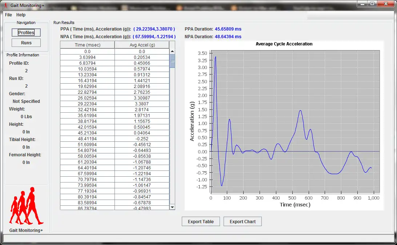Viewport: 397px width, 245px height.
Task: Select the acceleration cell 3.3807
Action: coord(142,104)
